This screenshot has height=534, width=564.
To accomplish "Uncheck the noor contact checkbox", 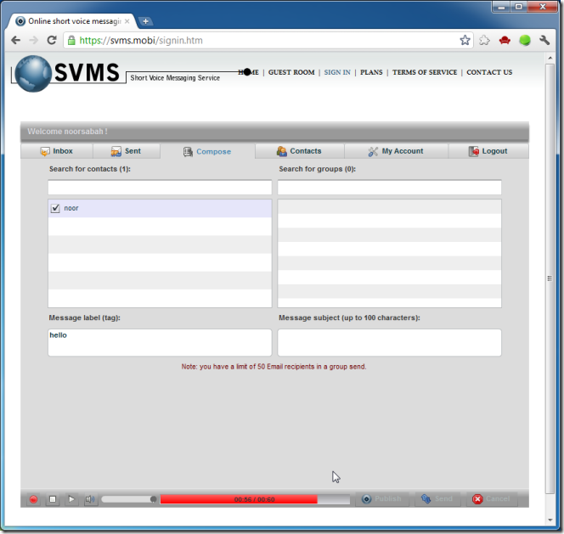I will pyautogui.click(x=55, y=208).
